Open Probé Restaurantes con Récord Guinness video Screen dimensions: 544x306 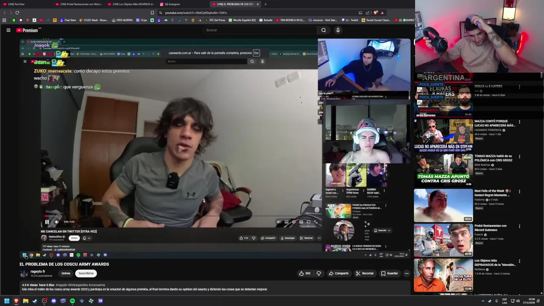click(x=443, y=240)
